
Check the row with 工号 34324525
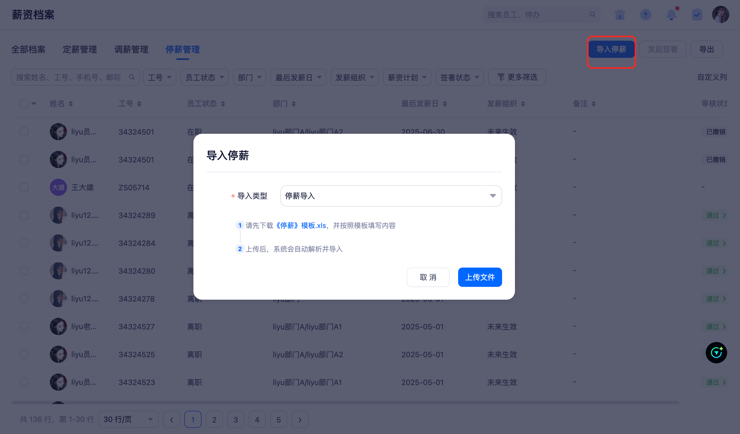[24, 354]
